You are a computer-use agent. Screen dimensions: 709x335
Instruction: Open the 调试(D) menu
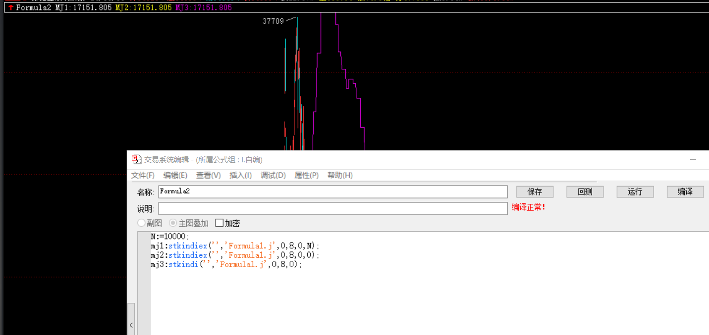pos(273,175)
